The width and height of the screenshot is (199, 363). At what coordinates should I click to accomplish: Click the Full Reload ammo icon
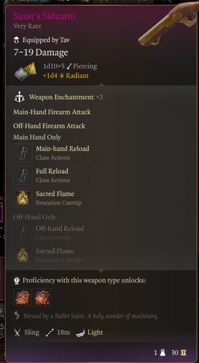pos(23,175)
